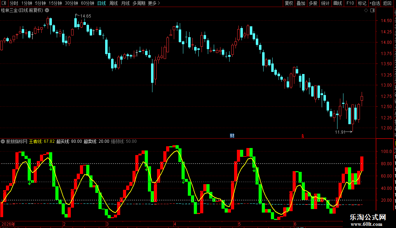Select the 5分钟 period tab
This screenshot has height=228, width=396.
[40, 3]
